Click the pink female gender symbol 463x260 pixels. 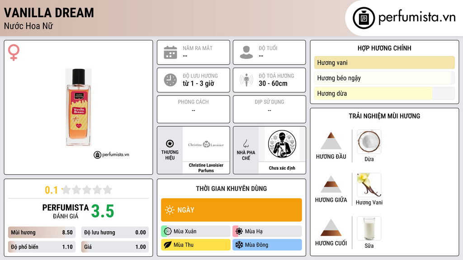(14, 52)
